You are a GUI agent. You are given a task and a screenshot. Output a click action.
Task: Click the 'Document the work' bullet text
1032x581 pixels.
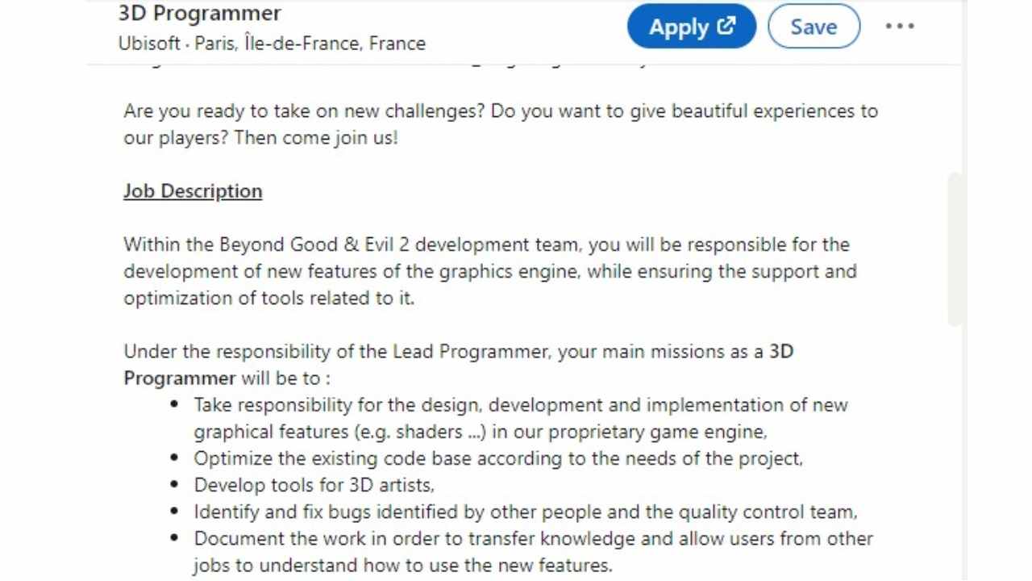(533, 538)
